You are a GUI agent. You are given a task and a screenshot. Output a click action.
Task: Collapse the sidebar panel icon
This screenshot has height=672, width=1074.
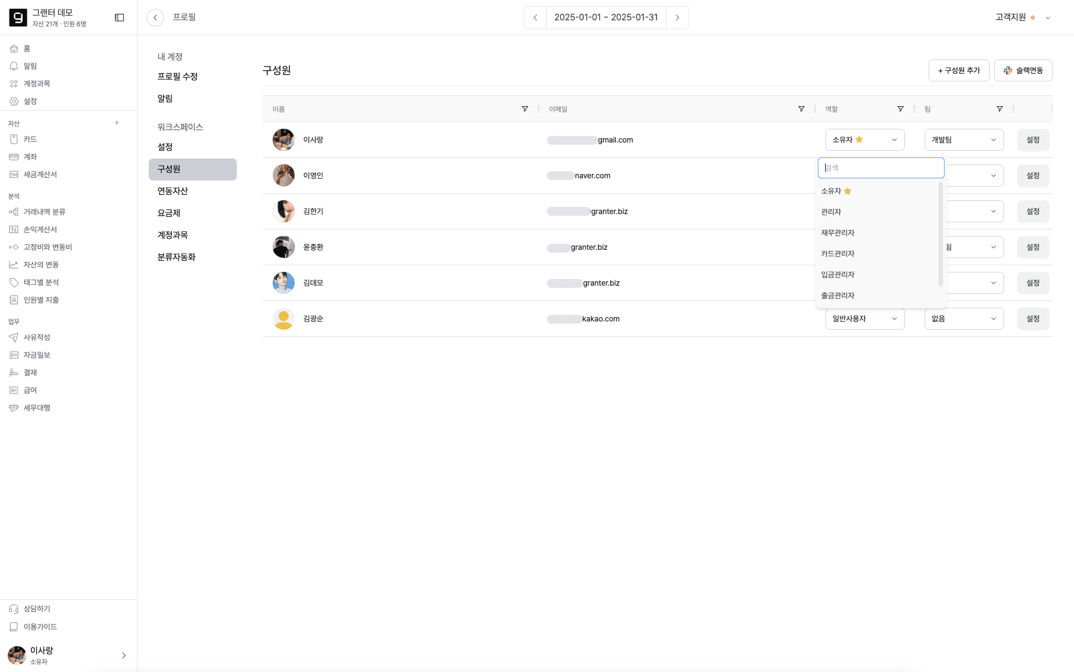[x=120, y=18]
